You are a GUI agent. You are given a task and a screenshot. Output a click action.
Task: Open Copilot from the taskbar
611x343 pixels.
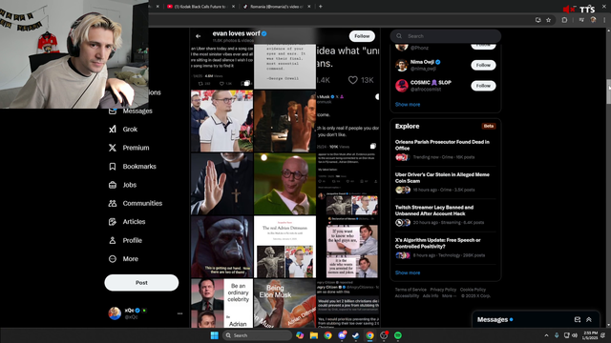coord(300,335)
